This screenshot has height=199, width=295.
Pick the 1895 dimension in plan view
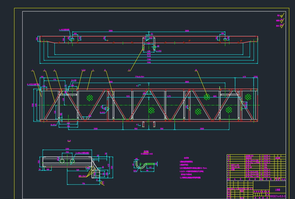tap(215, 96)
